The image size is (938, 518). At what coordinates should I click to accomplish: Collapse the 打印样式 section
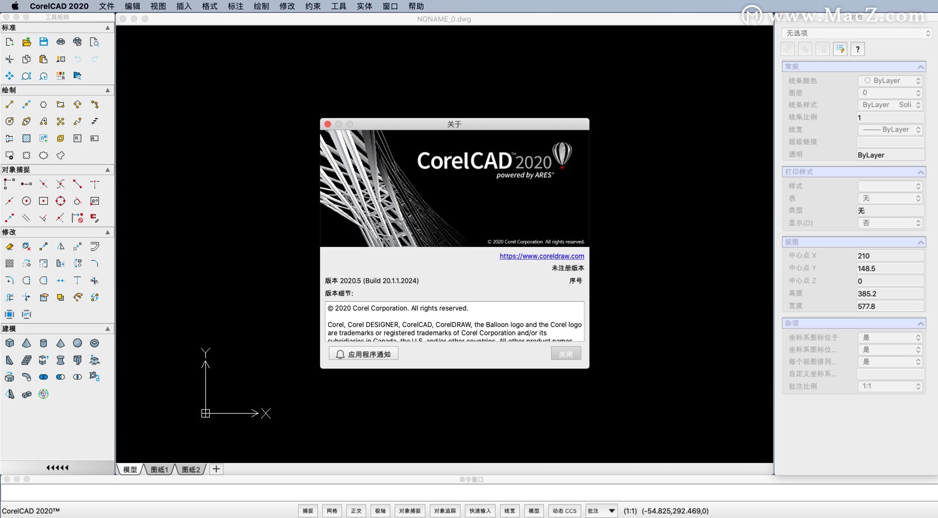pyautogui.click(x=920, y=172)
